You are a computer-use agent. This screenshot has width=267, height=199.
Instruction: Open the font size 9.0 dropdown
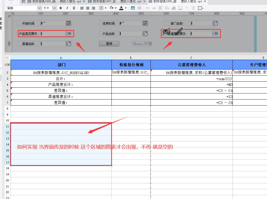[x=54, y=8]
